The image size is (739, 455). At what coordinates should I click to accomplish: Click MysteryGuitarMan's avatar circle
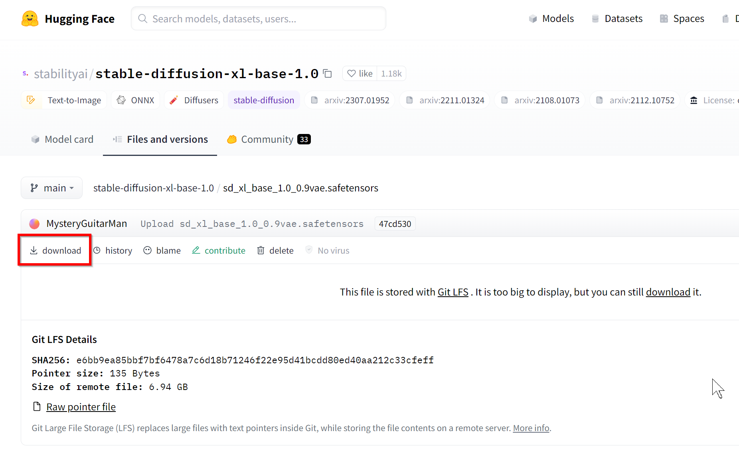(x=34, y=224)
